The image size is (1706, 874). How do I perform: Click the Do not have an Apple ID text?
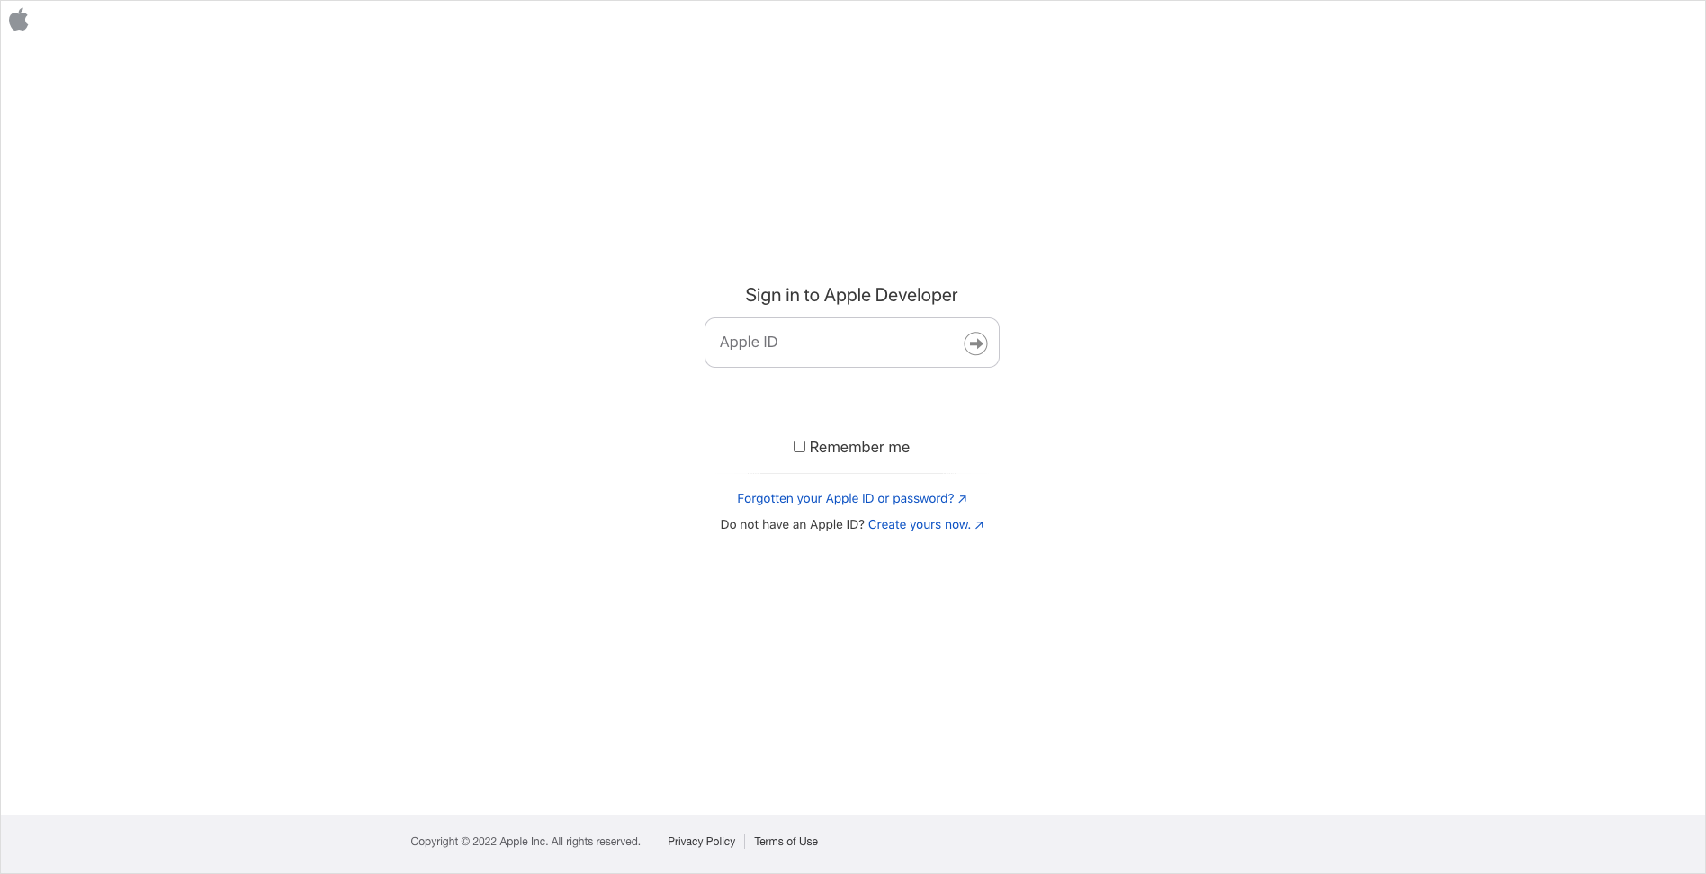[x=792, y=525]
